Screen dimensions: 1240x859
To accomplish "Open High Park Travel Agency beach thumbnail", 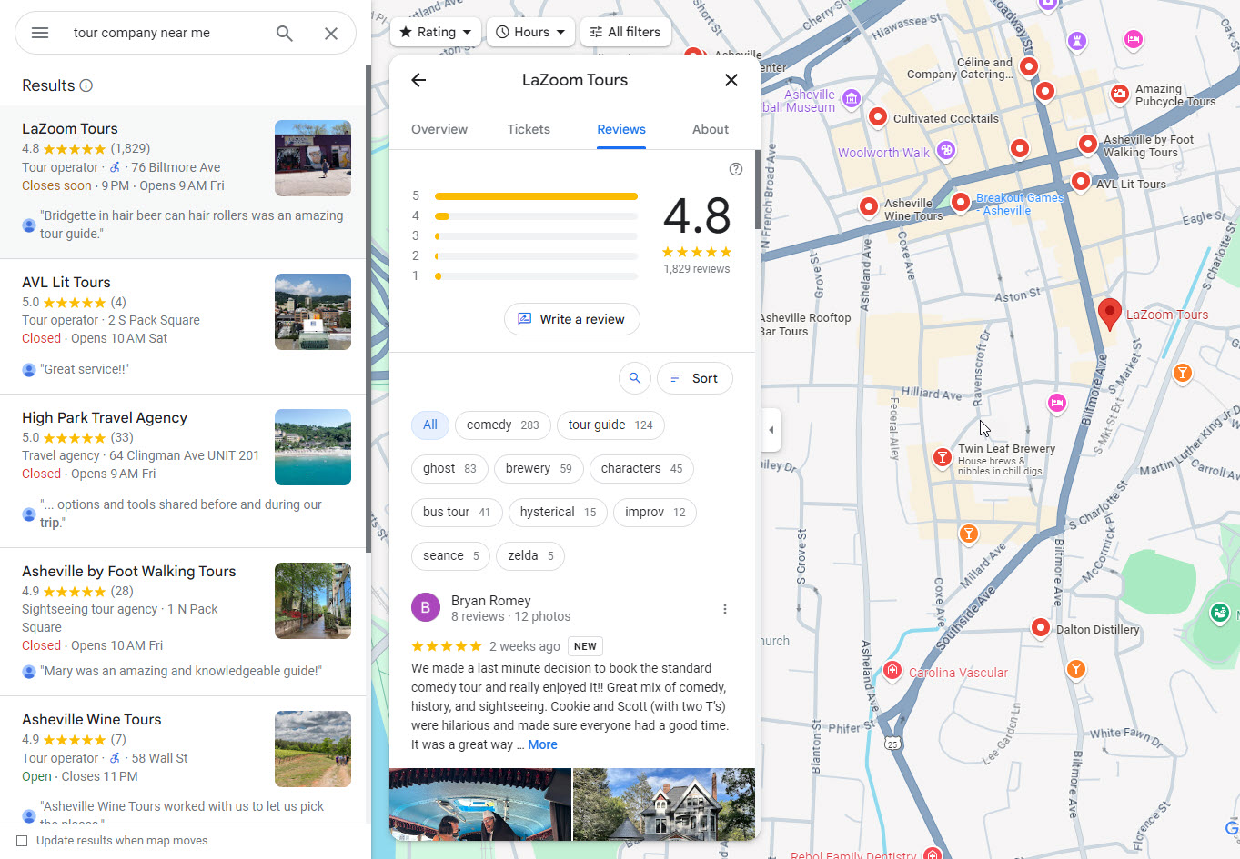I will [313, 447].
